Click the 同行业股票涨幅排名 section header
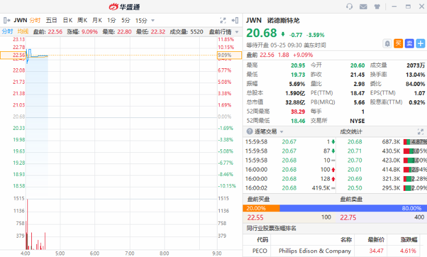 (x=271, y=228)
